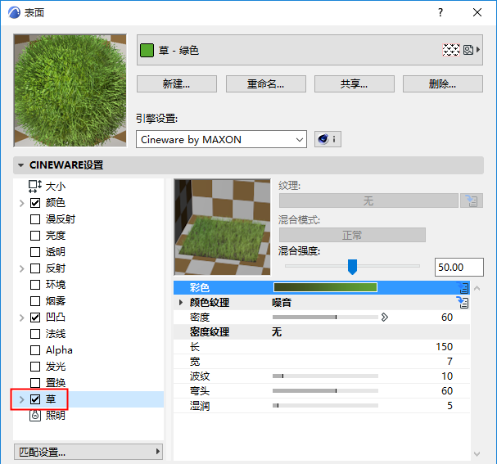Click the 彩色 green gradient bar

[325, 287]
